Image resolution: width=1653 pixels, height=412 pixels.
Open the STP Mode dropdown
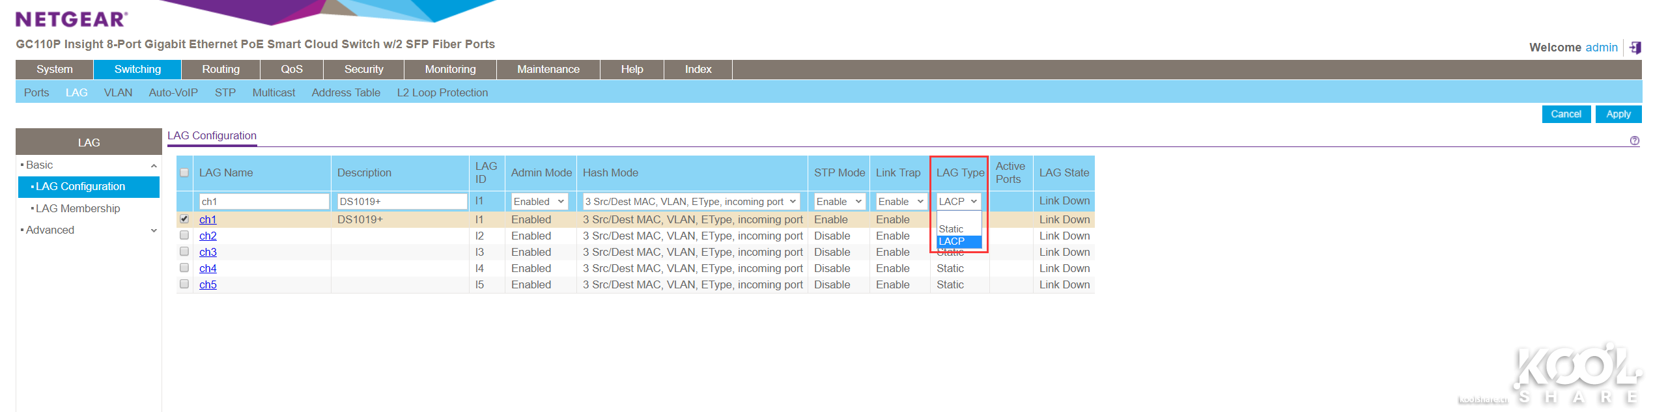click(838, 202)
